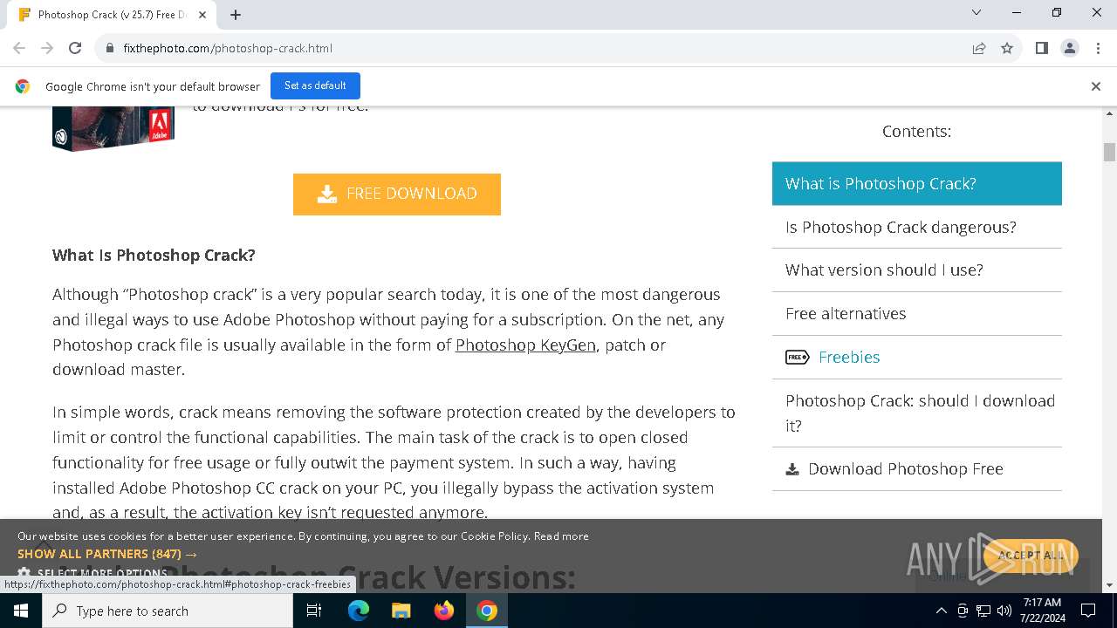Click the site security lock icon
1117x628 pixels.
[x=110, y=48]
